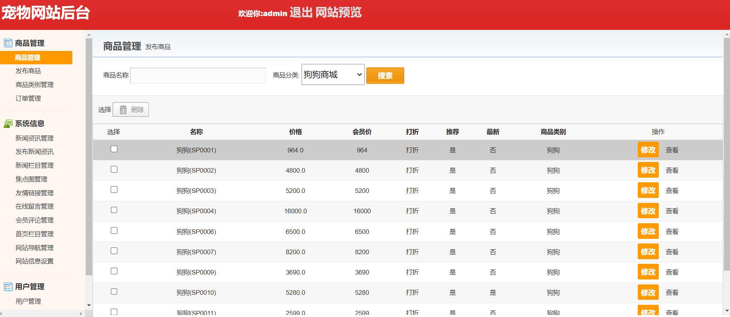The image size is (730, 317).
Task: Select the checkbox of 狗狗(SP0007)
Action: tap(114, 251)
